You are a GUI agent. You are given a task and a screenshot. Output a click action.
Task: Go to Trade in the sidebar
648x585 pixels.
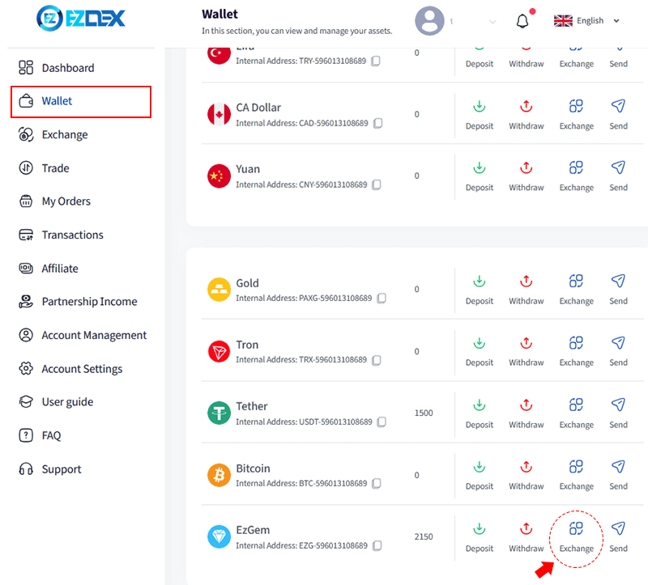[55, 168]
